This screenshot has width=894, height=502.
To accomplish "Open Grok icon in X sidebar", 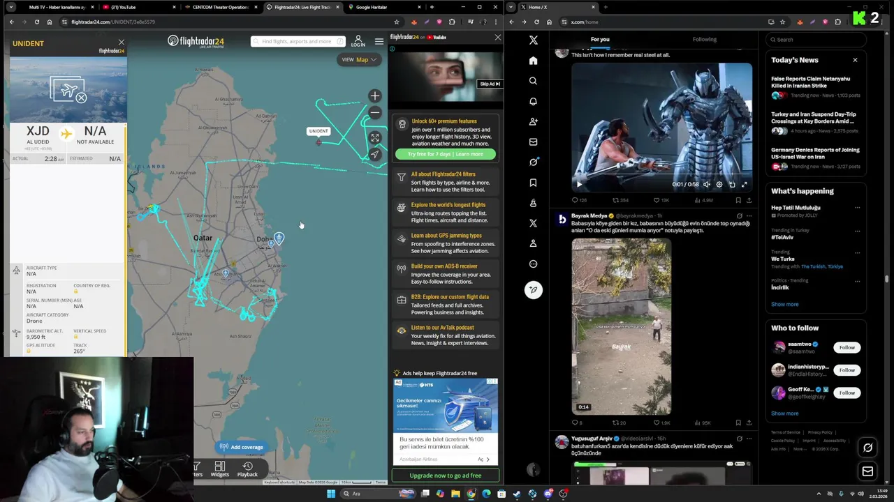I will click(533, 162).
